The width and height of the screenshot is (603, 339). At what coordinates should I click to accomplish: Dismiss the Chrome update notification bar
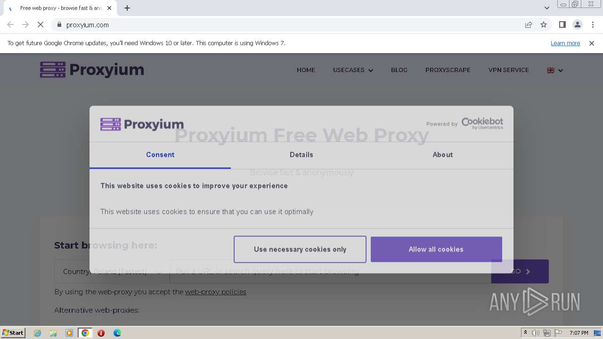(591, 43)
